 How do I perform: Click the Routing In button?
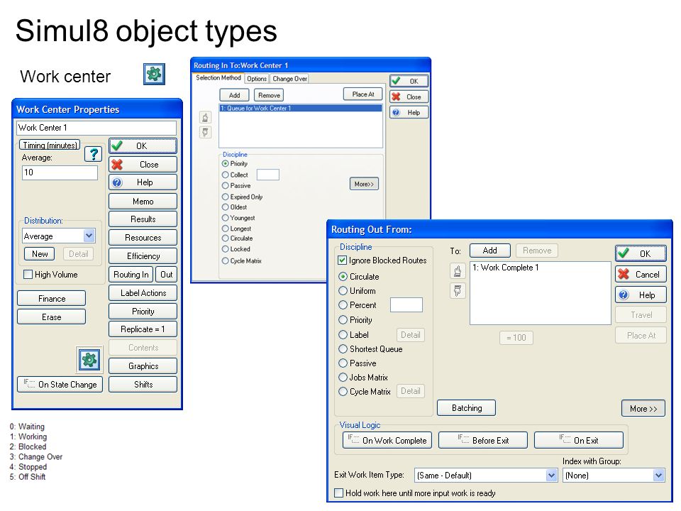(x=131, y=275)
